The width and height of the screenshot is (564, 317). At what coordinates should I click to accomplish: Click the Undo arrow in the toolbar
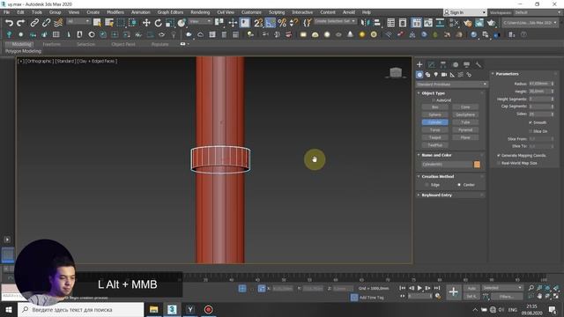[9, 23]
